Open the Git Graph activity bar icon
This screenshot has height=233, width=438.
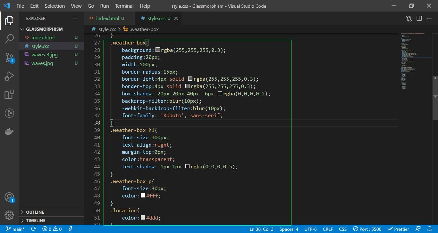(x=9, y=113)
